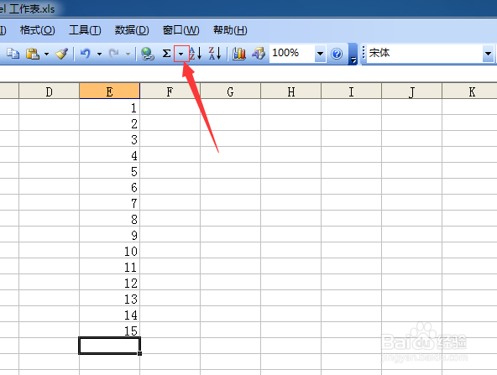
Task: Click the cell containing 5
Action: (x=109, y=170)
